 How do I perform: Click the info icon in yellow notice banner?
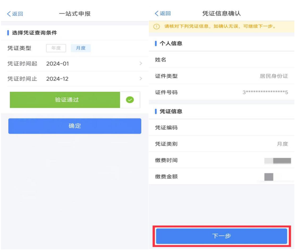point(157,26)
